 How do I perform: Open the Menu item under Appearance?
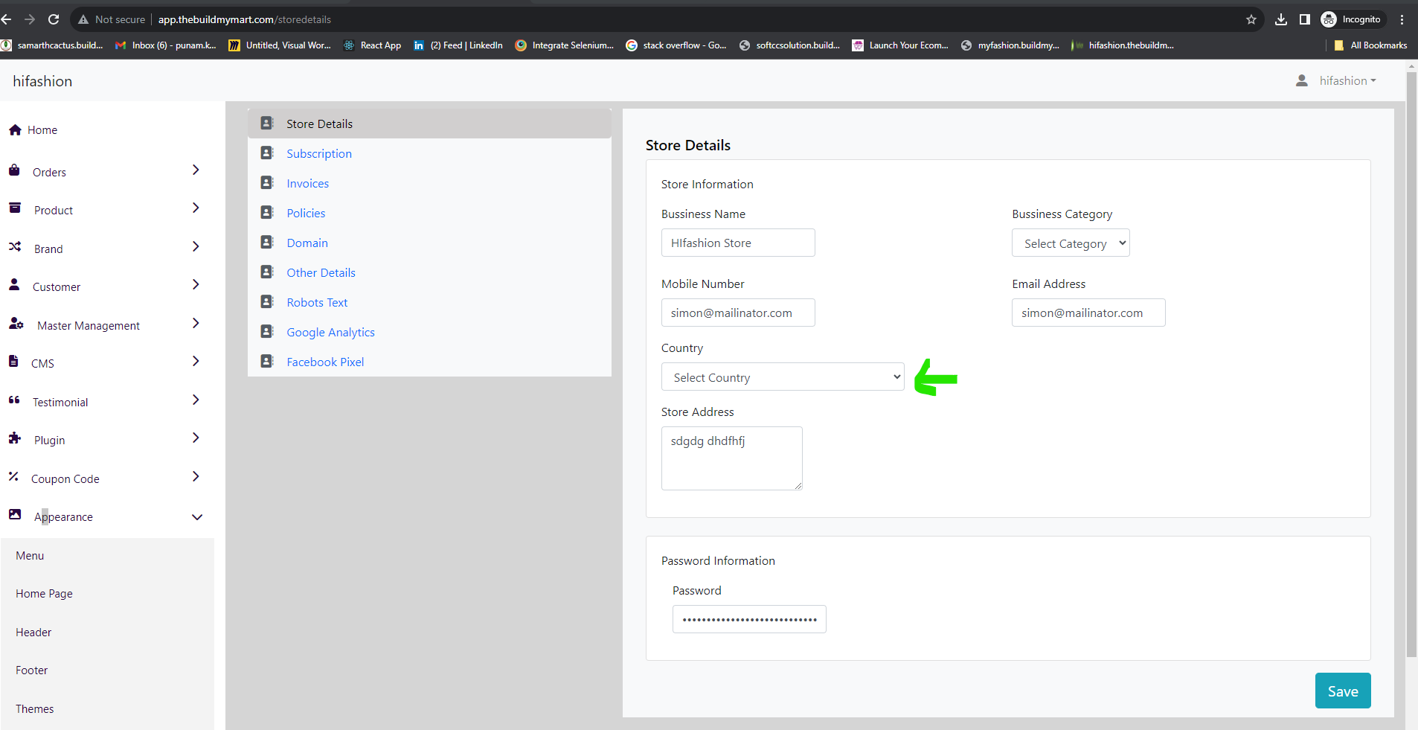(30, 556)
